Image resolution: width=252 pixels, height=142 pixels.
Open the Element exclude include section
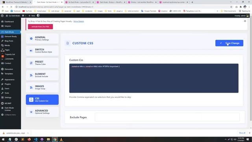point(42,75)
